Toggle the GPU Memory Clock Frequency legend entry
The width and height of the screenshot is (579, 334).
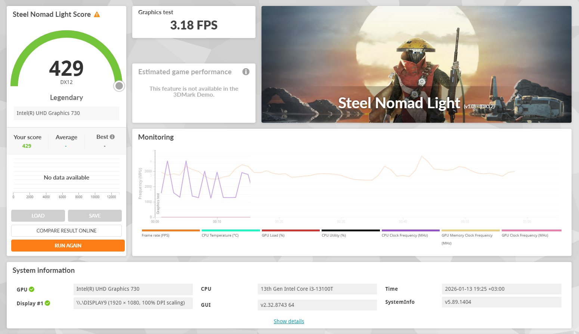click(x=471, y=237)
